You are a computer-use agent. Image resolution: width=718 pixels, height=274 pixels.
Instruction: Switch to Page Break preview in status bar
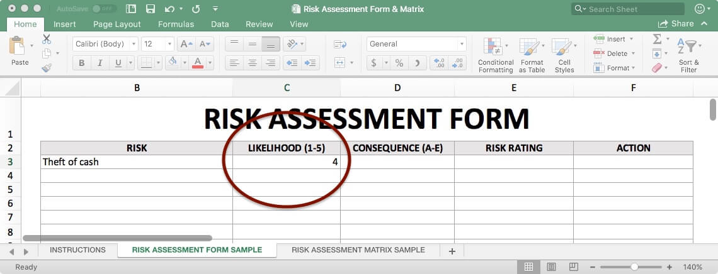(573, 266)
